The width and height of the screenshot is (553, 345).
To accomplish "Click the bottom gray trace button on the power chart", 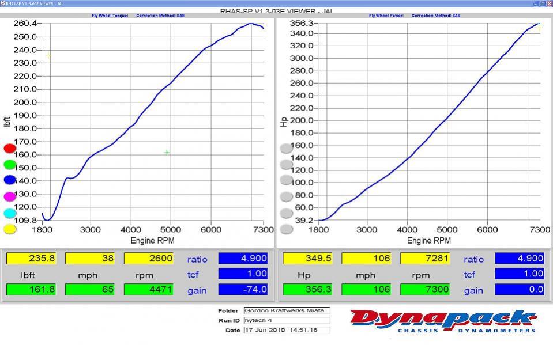I will 286,229.
